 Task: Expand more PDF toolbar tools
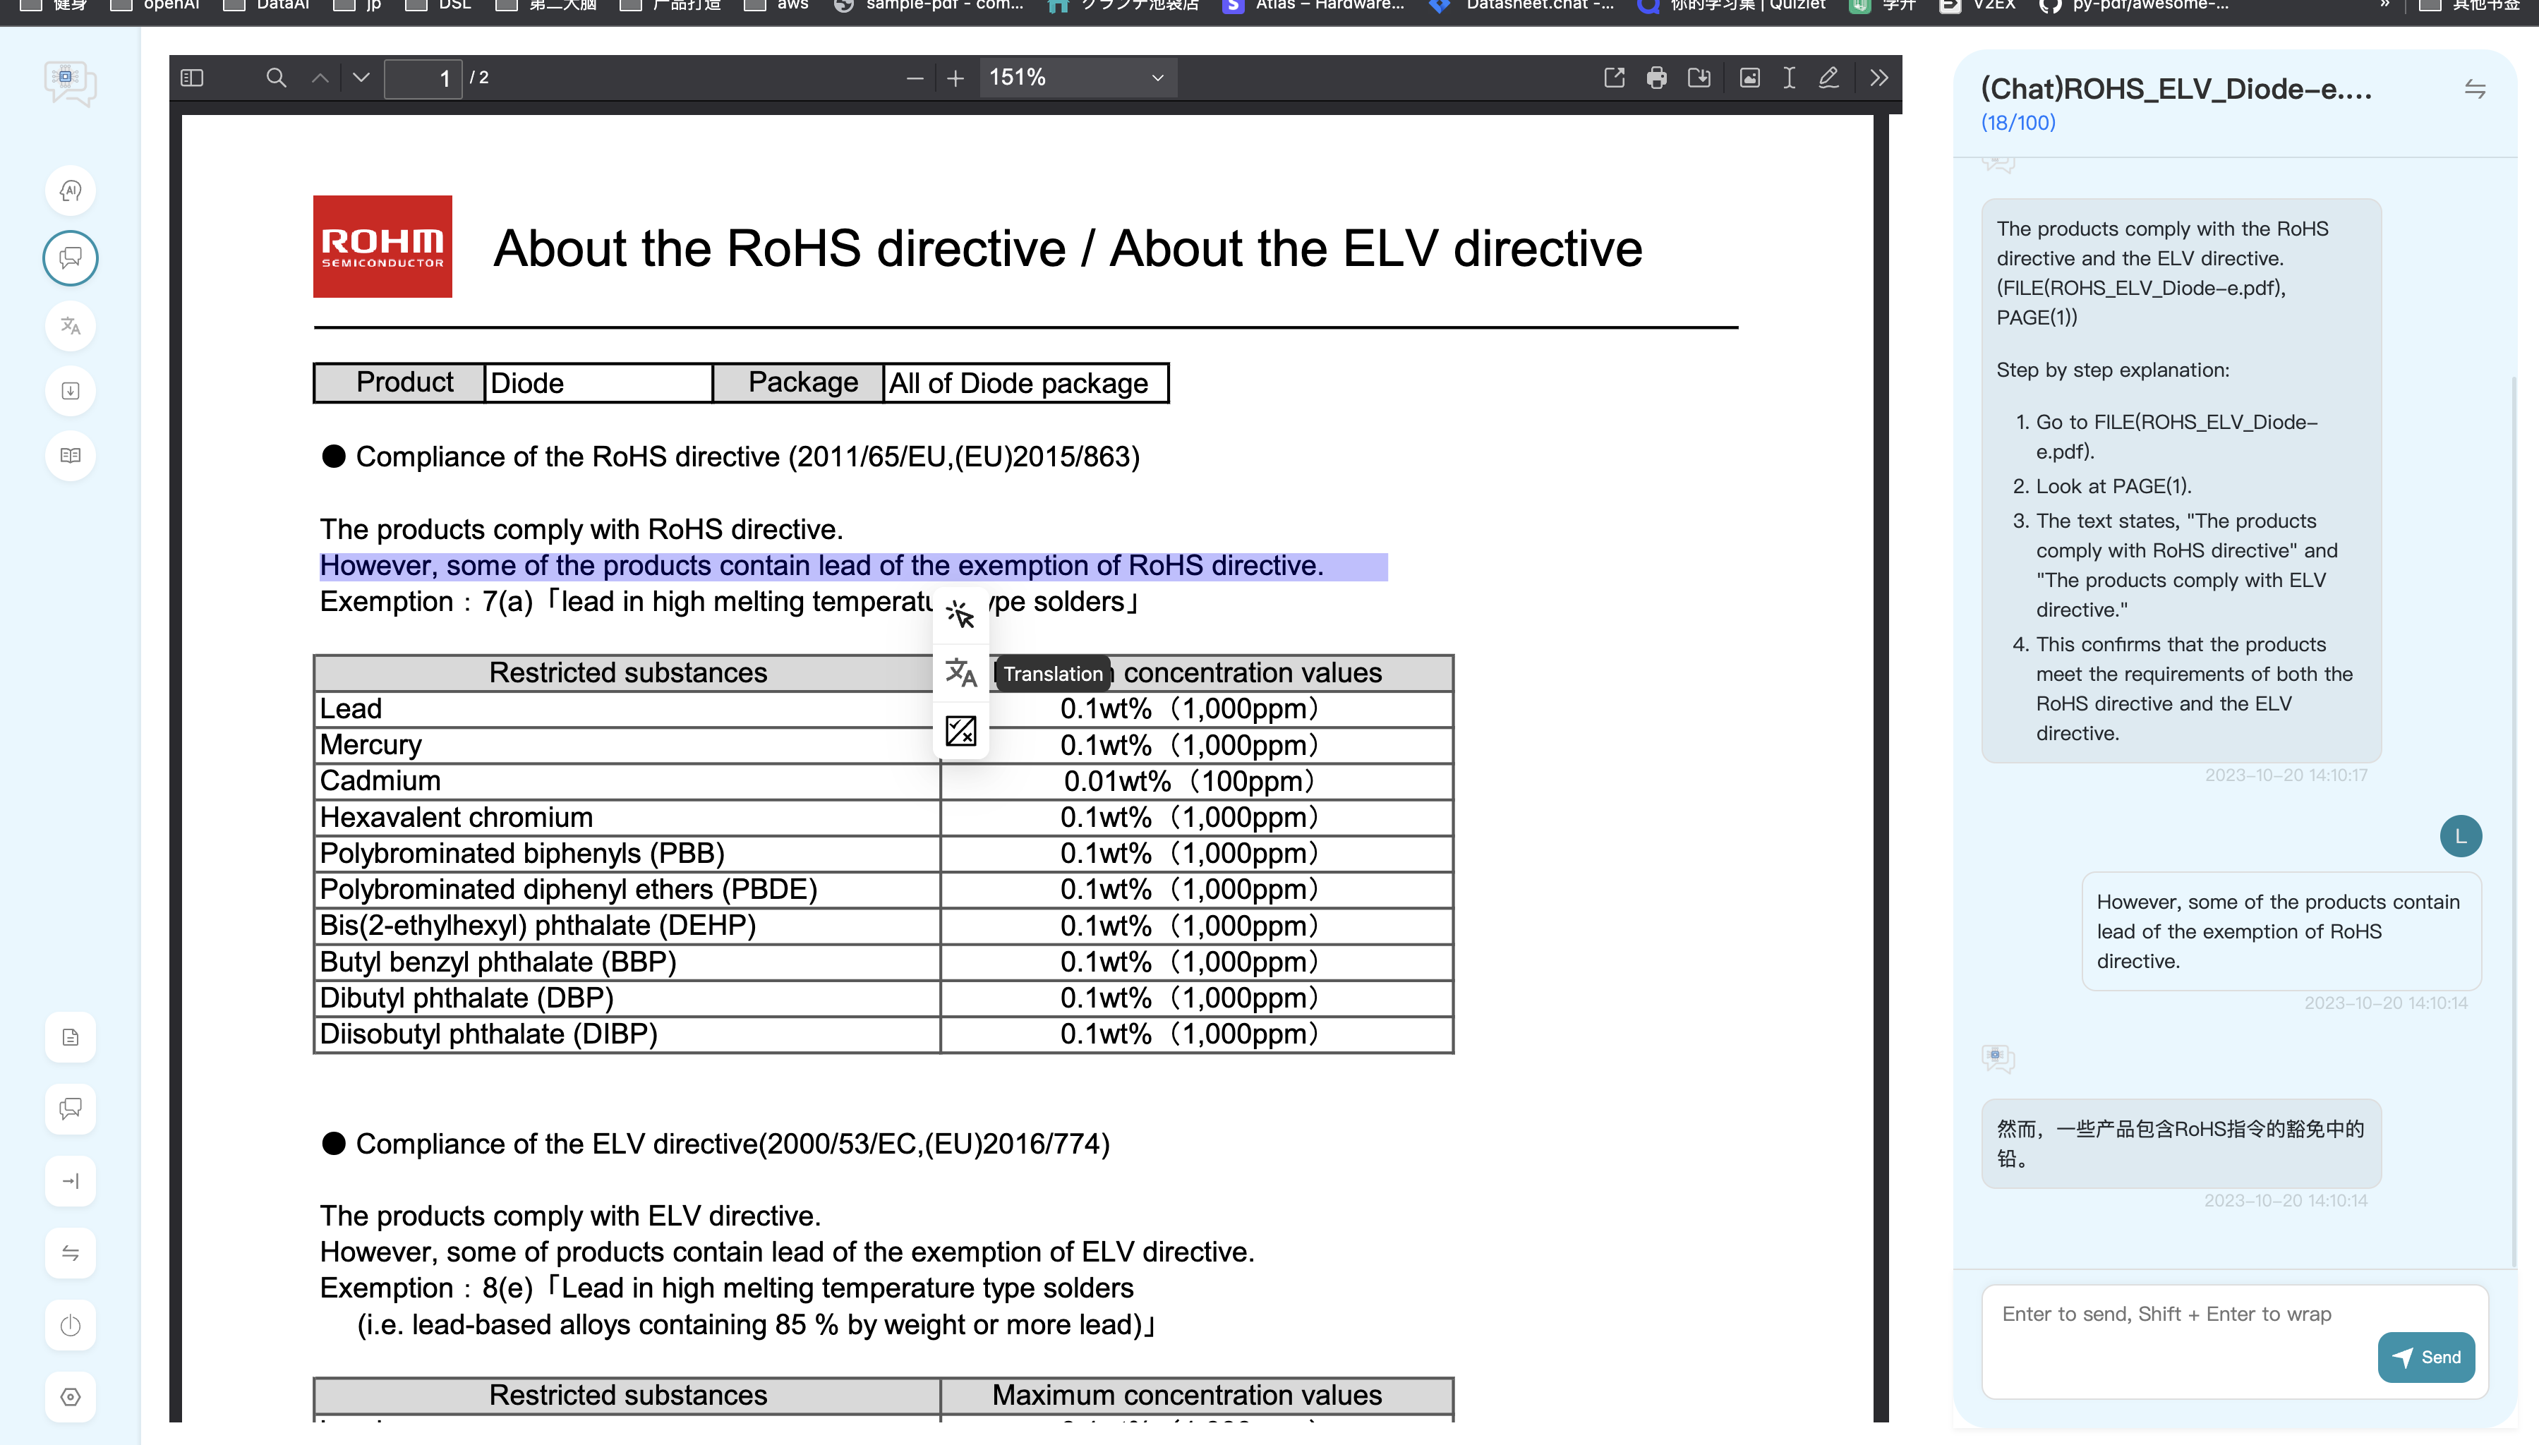click(1878, 78)
